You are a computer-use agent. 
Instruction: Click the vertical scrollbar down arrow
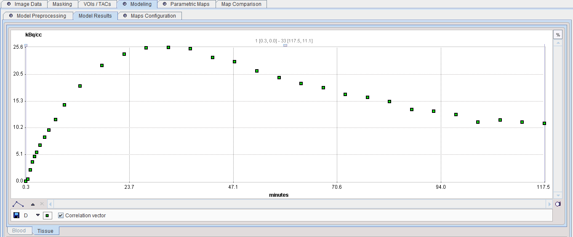point(558,195)
